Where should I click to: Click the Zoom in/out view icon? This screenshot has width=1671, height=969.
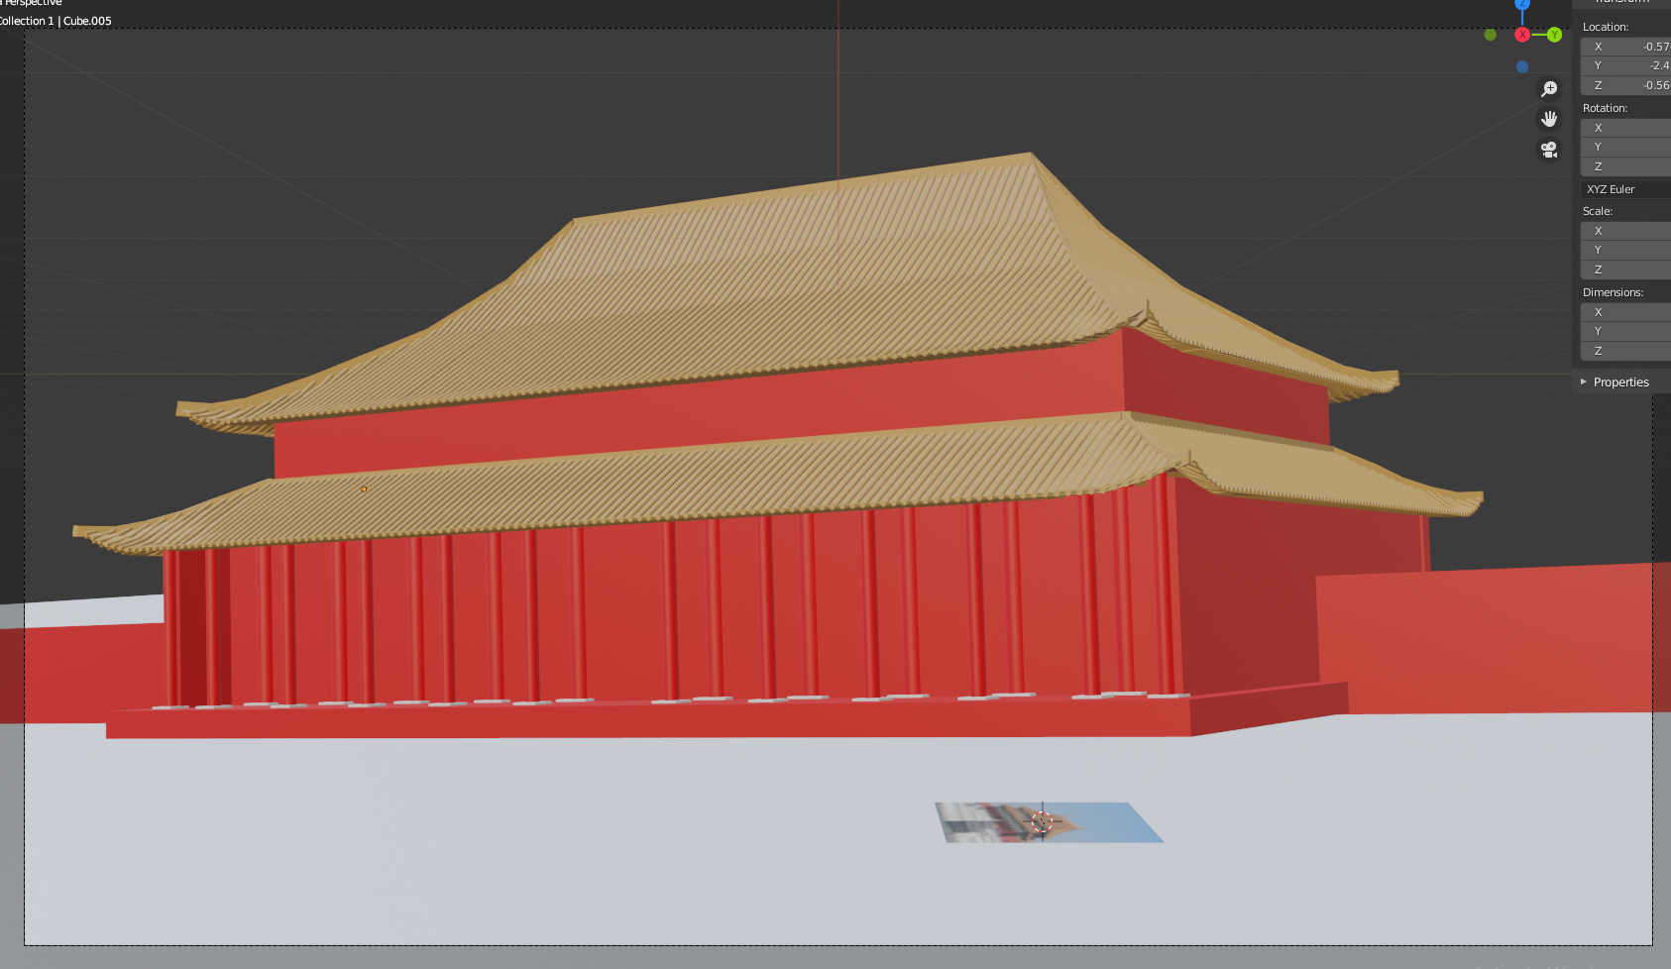[x=1549, y=89]
